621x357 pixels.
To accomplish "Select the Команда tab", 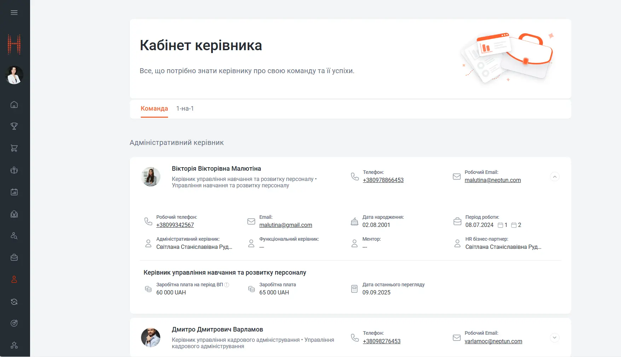I will tap(154, 109).
